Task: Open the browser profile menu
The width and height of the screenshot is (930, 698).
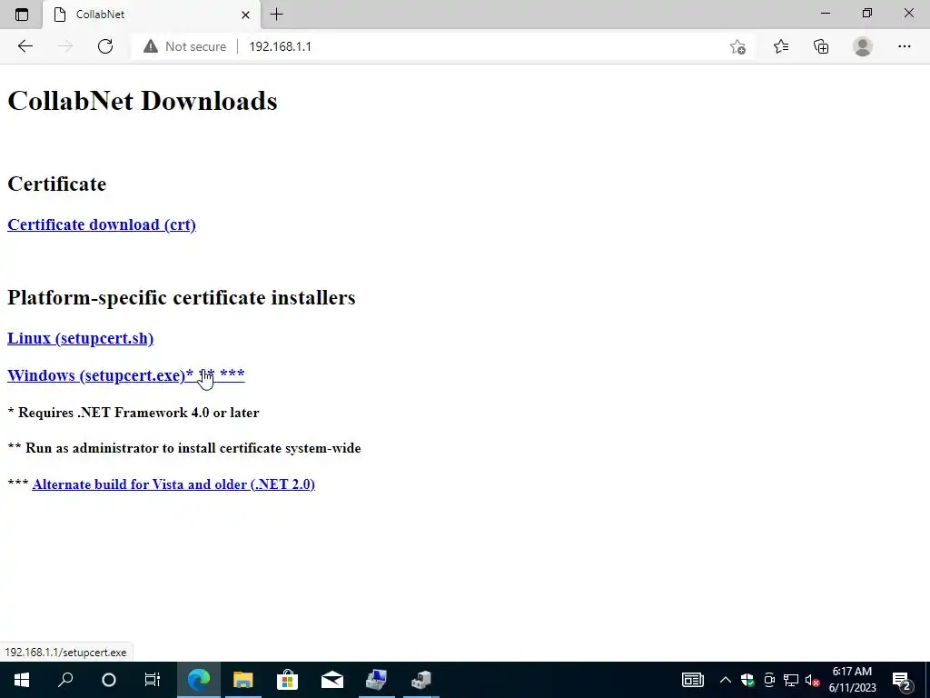Action: point(863,46)
